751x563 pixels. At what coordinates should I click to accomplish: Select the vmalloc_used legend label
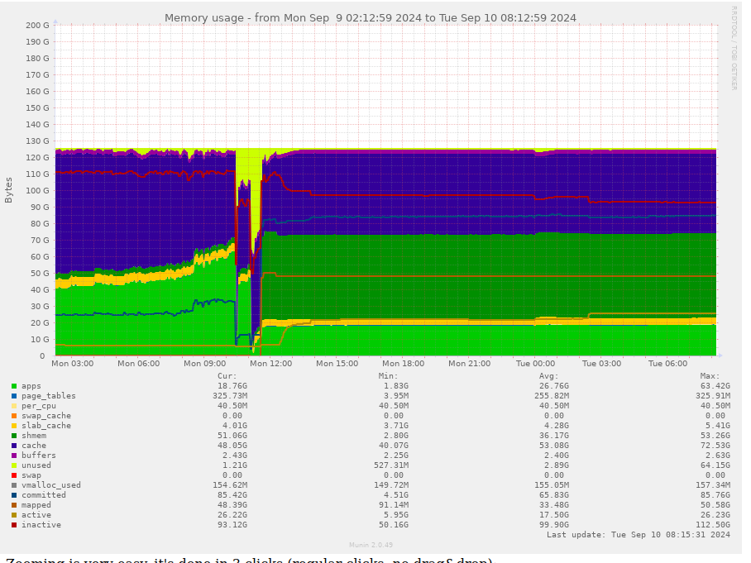(x=50, y=485)
